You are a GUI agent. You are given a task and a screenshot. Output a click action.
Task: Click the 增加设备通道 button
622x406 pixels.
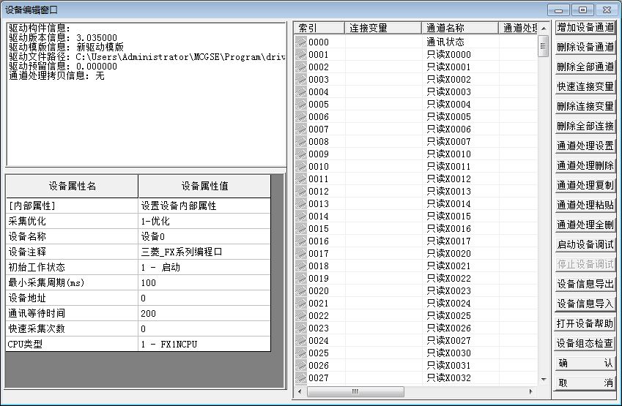point(585,28)
